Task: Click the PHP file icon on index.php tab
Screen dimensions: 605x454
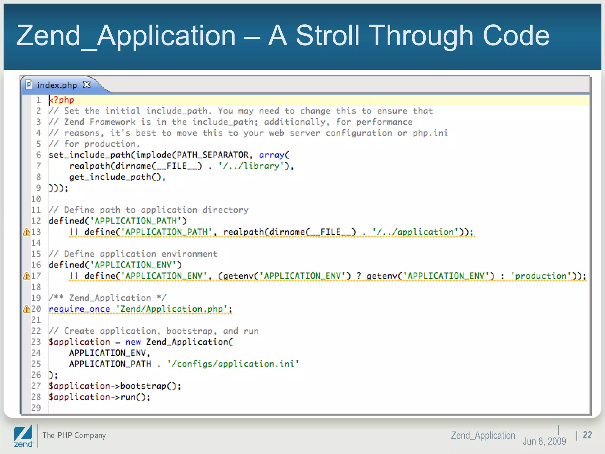Action: 29,85
